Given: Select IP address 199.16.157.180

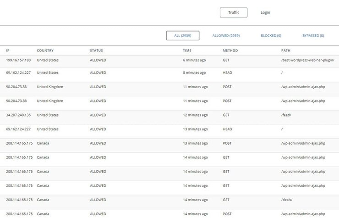Looking at the screenshot, I should [x=18, y=60].
